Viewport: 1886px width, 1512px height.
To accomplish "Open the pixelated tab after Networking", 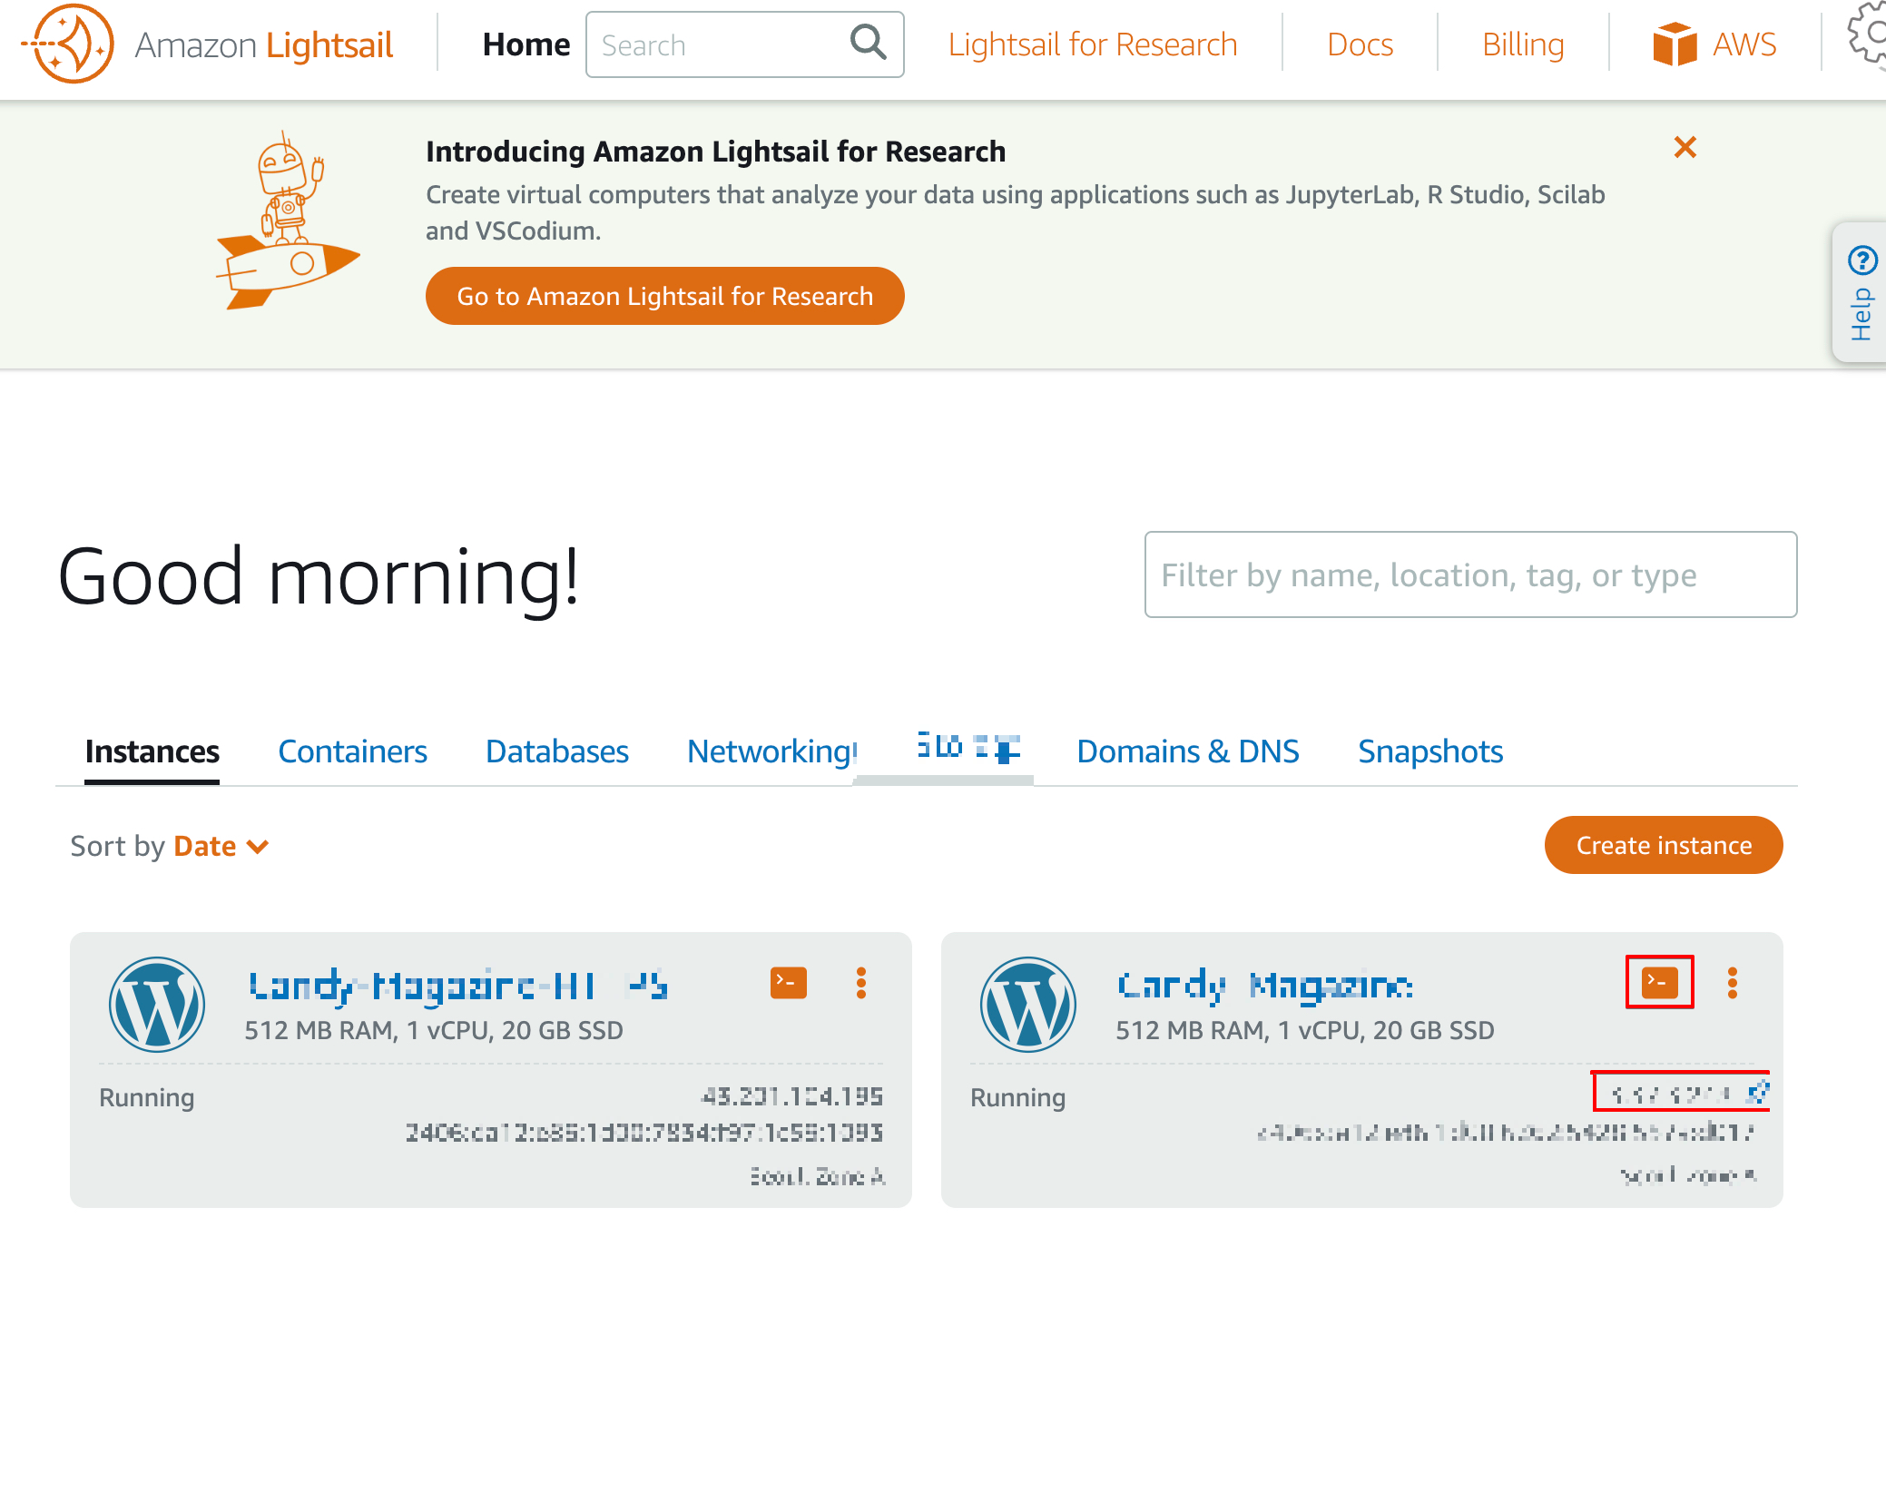I will (968, 748).
